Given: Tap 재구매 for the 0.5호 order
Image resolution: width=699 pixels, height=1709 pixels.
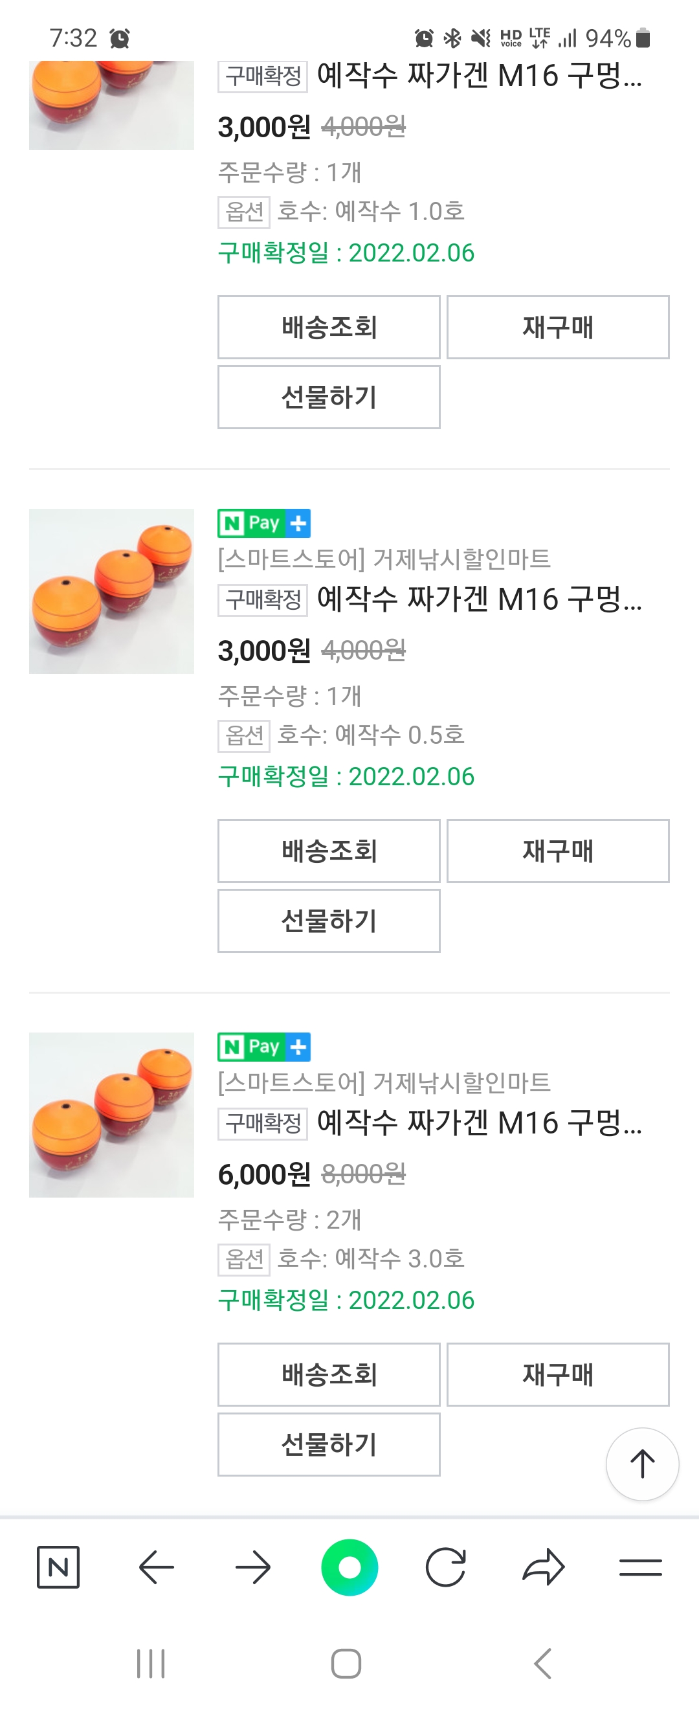Looking at the screenshot, I should [x=558, y=851].
